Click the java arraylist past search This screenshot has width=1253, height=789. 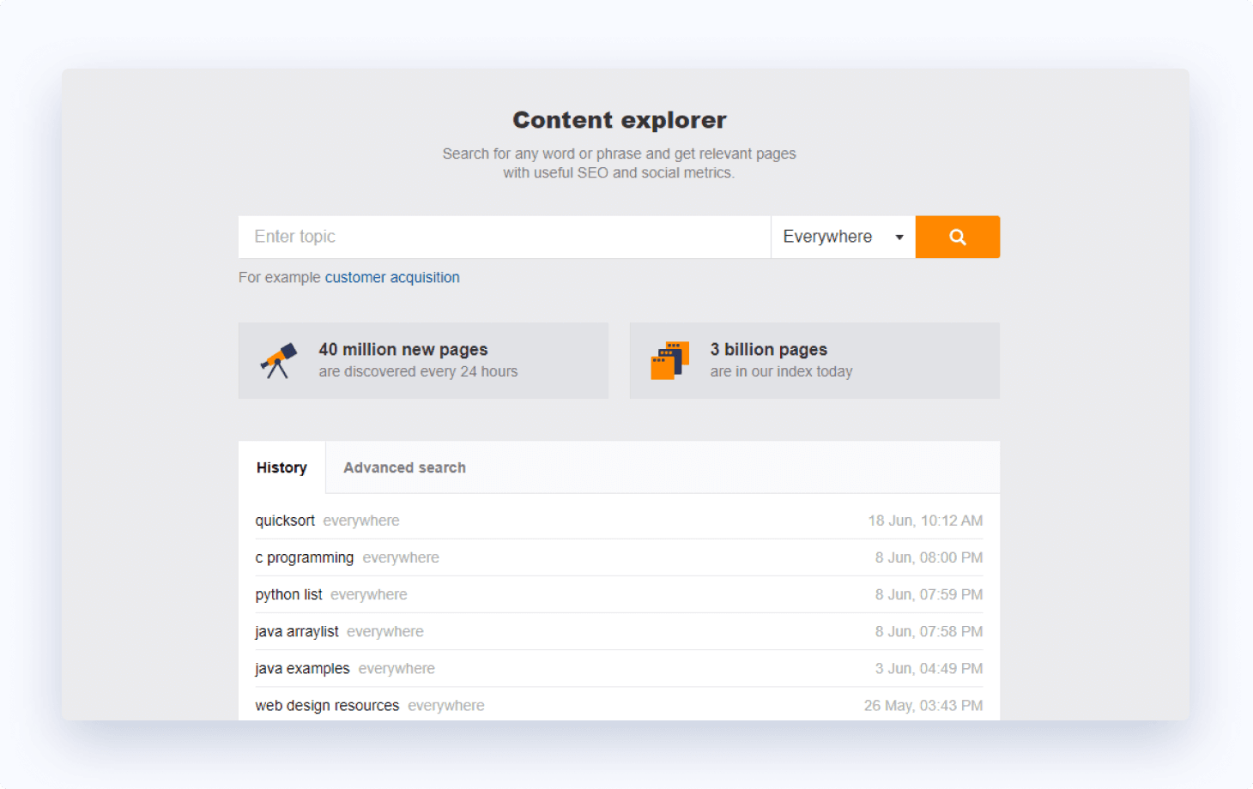coord(297,631)
